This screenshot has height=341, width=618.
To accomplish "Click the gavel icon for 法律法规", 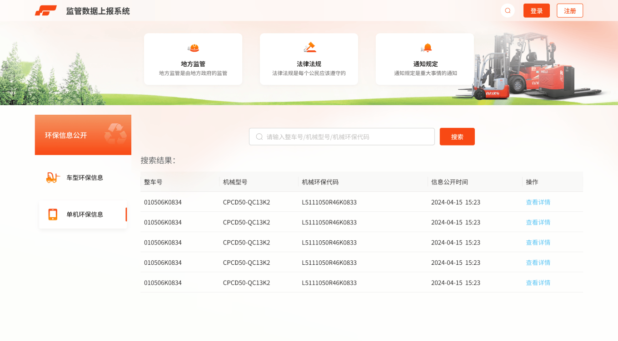I will 309,47.
